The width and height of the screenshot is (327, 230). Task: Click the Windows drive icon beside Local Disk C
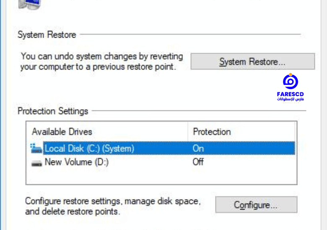pyautogui.click(x=36, y=148)
